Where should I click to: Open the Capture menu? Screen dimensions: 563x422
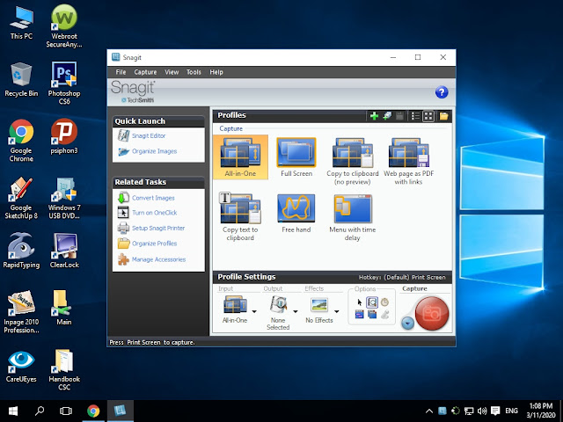tap(145, 72)
